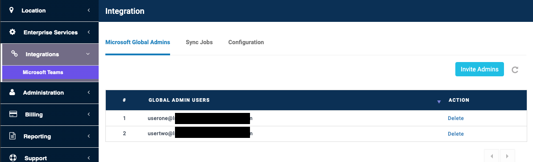This screenshot has height=162, width=533.
Task: Click the Location pin icon
Action: click(x=12, y=10)
